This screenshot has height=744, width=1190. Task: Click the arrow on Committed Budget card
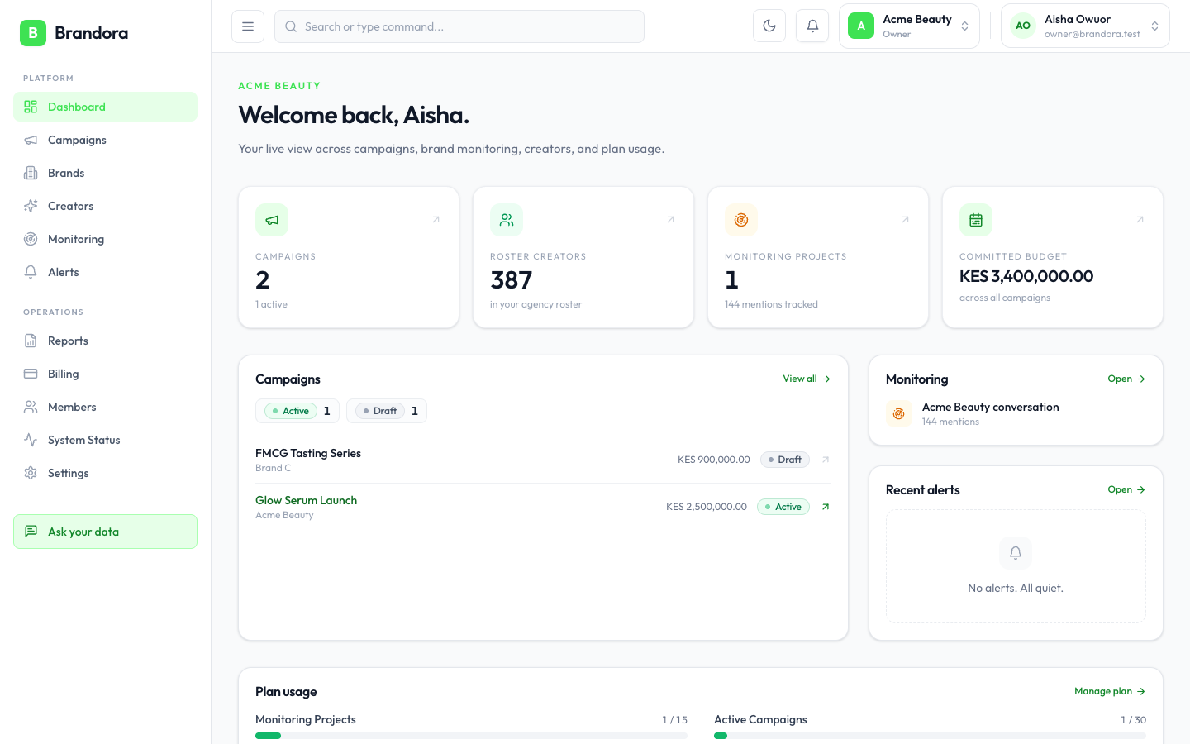[x=1140, y=219]
